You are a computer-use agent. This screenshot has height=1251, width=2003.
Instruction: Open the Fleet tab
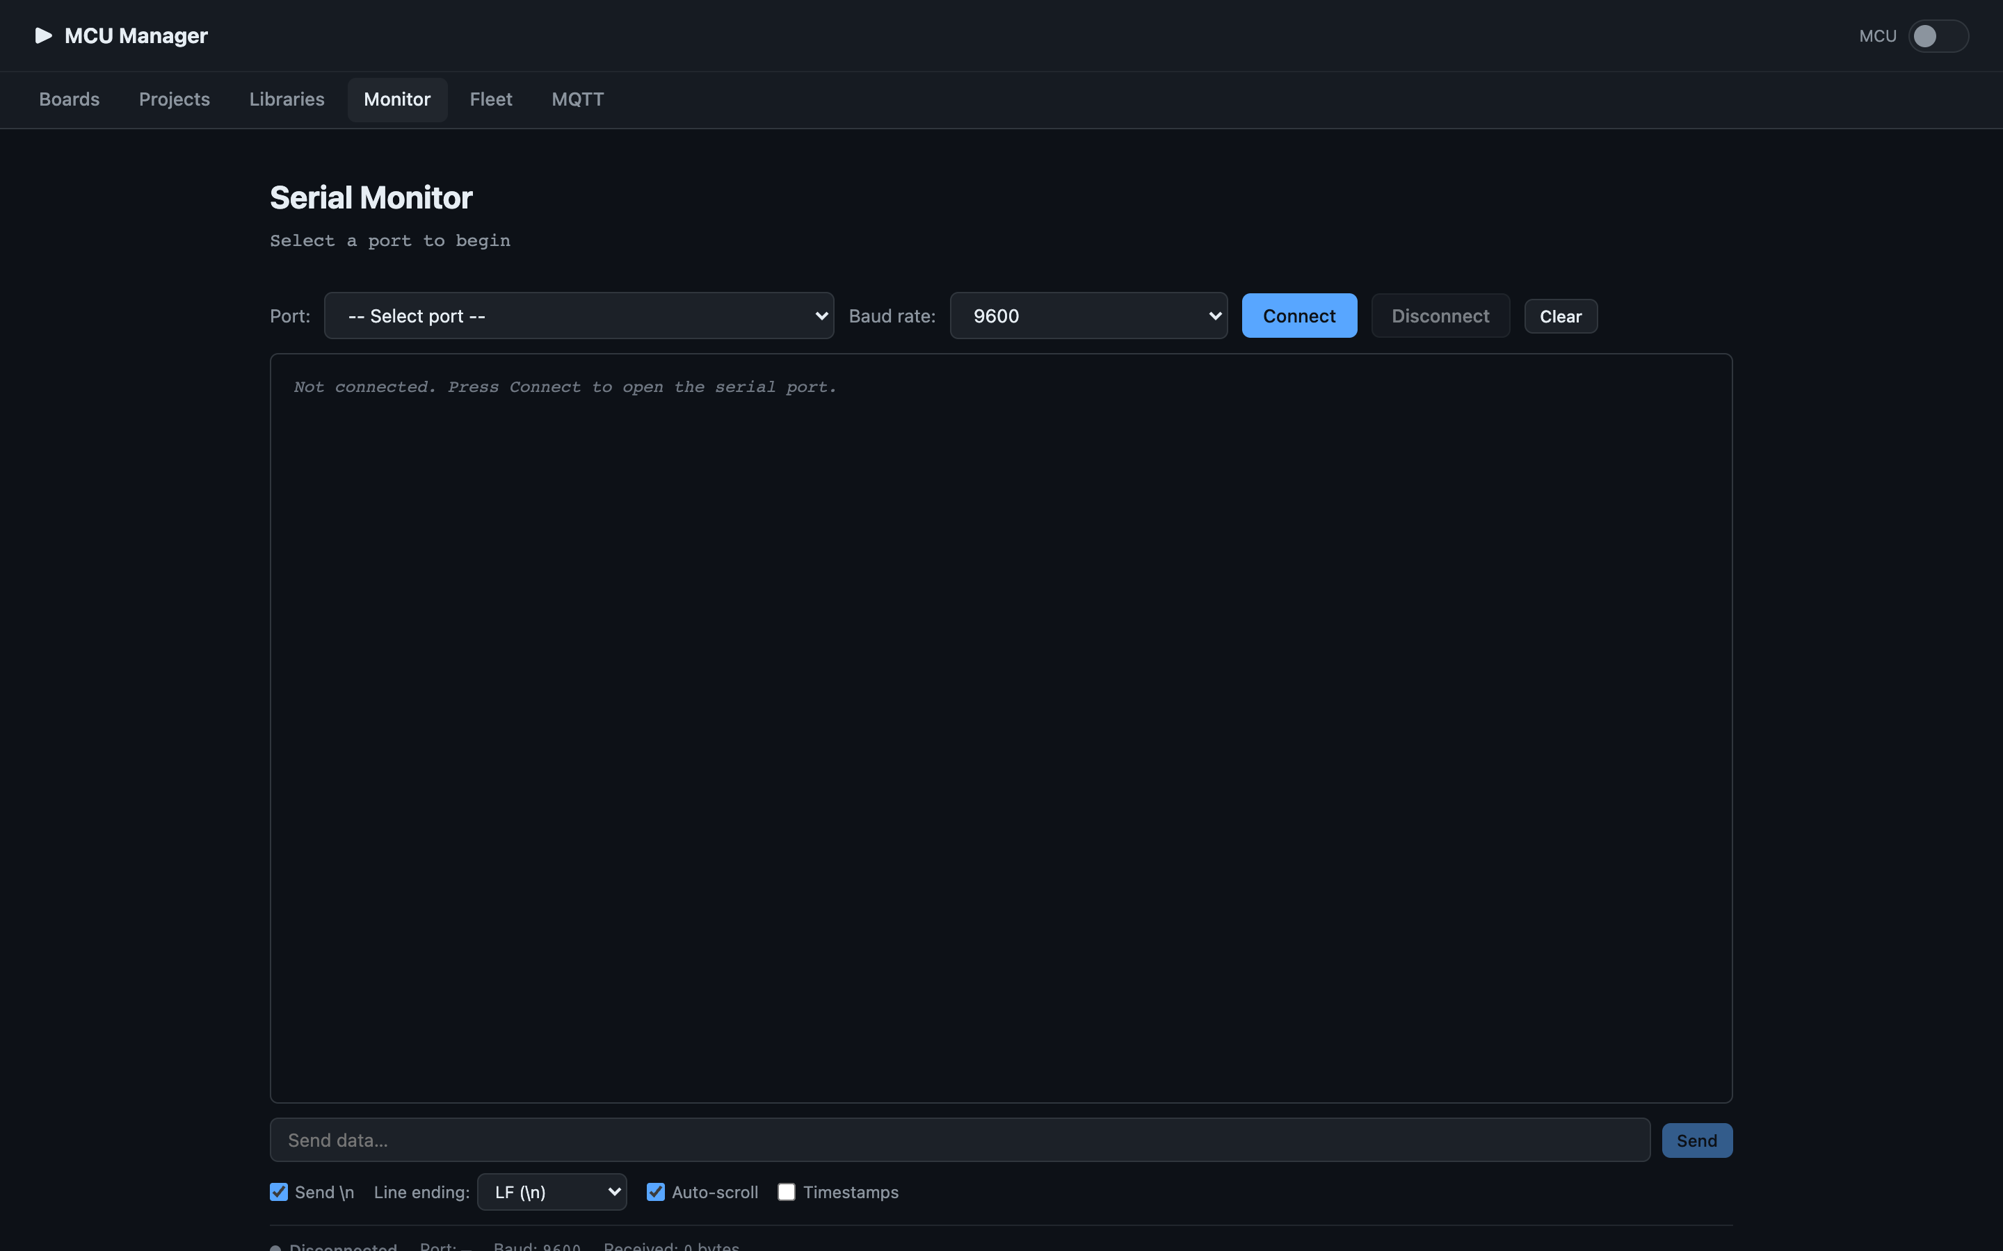pyautogui.click(x=491, y=99)
